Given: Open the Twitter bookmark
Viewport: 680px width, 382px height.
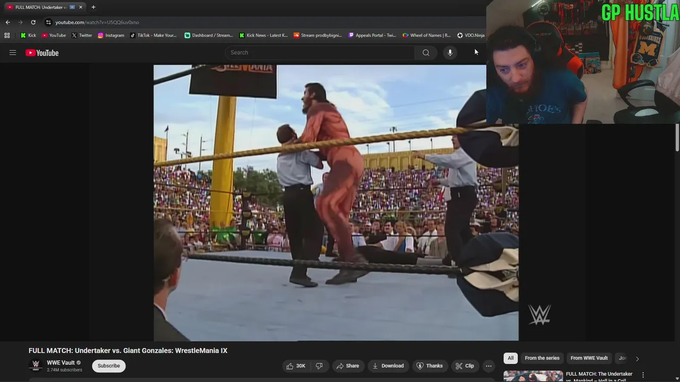Looking at the screenshot, I should (x=82, y=36).
